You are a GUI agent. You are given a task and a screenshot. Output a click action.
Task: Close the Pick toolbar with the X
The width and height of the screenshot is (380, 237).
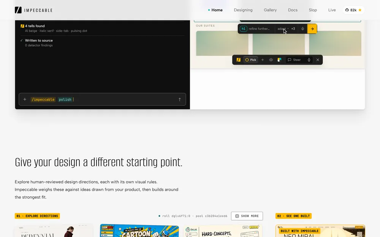coord(318,60)
